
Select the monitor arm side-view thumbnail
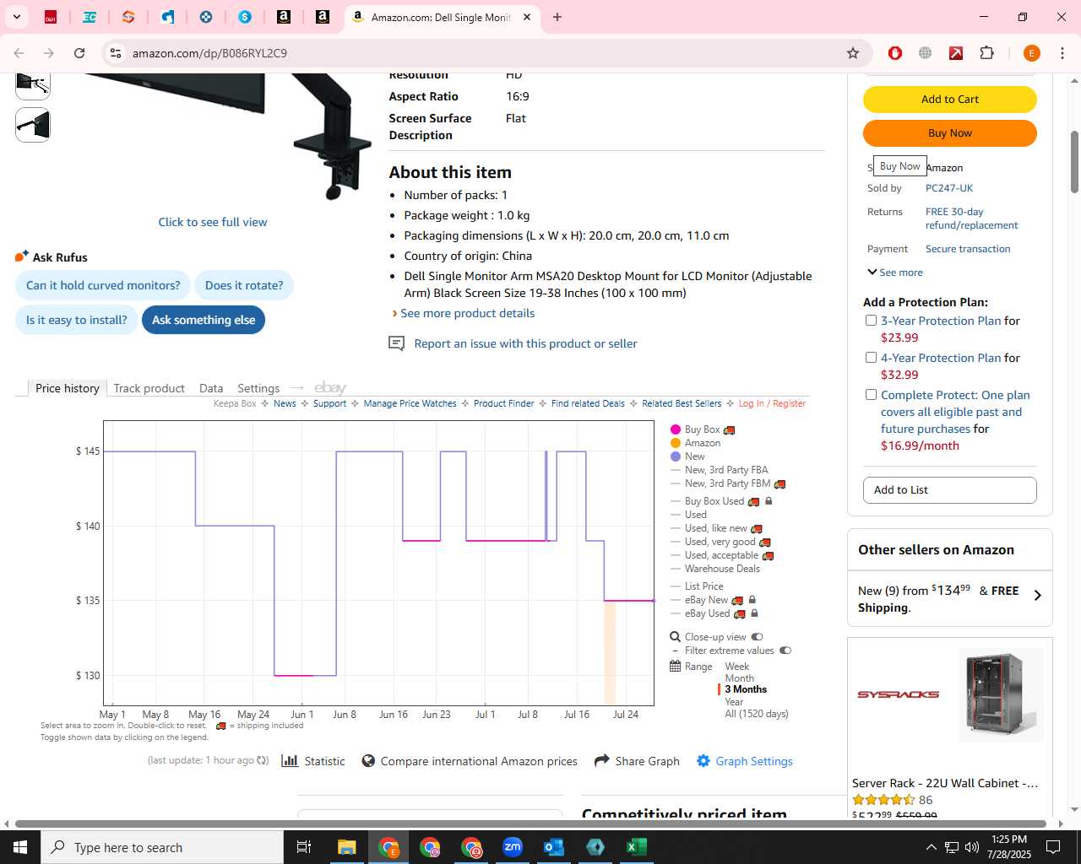point(33,125)
